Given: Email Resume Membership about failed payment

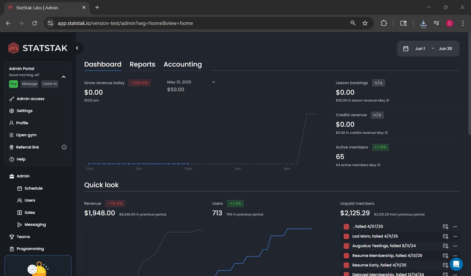Looking at the screenshot, I should click(445, 255).
